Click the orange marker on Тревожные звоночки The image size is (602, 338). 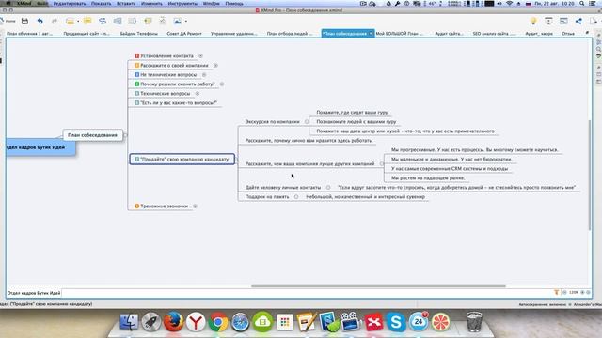point(136,207)
